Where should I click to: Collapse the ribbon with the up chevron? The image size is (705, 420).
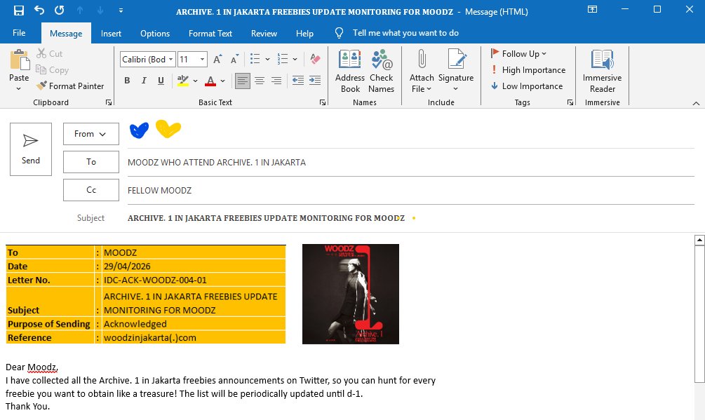[696, 103]
